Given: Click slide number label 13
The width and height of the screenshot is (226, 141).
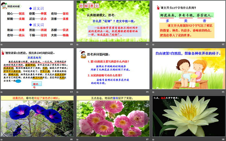Looking at the screenshot, I should tap(71, 92).
